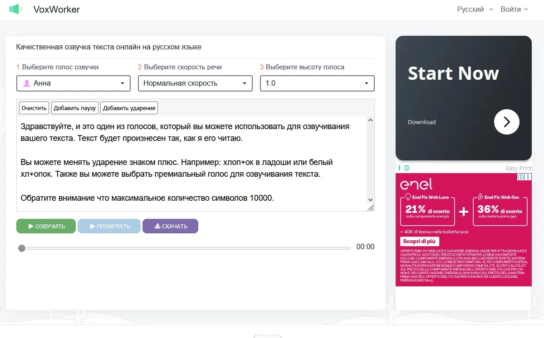Click the Выберите скорость речи label
Viewport: 544px width, 338px height.
point(183,67)
